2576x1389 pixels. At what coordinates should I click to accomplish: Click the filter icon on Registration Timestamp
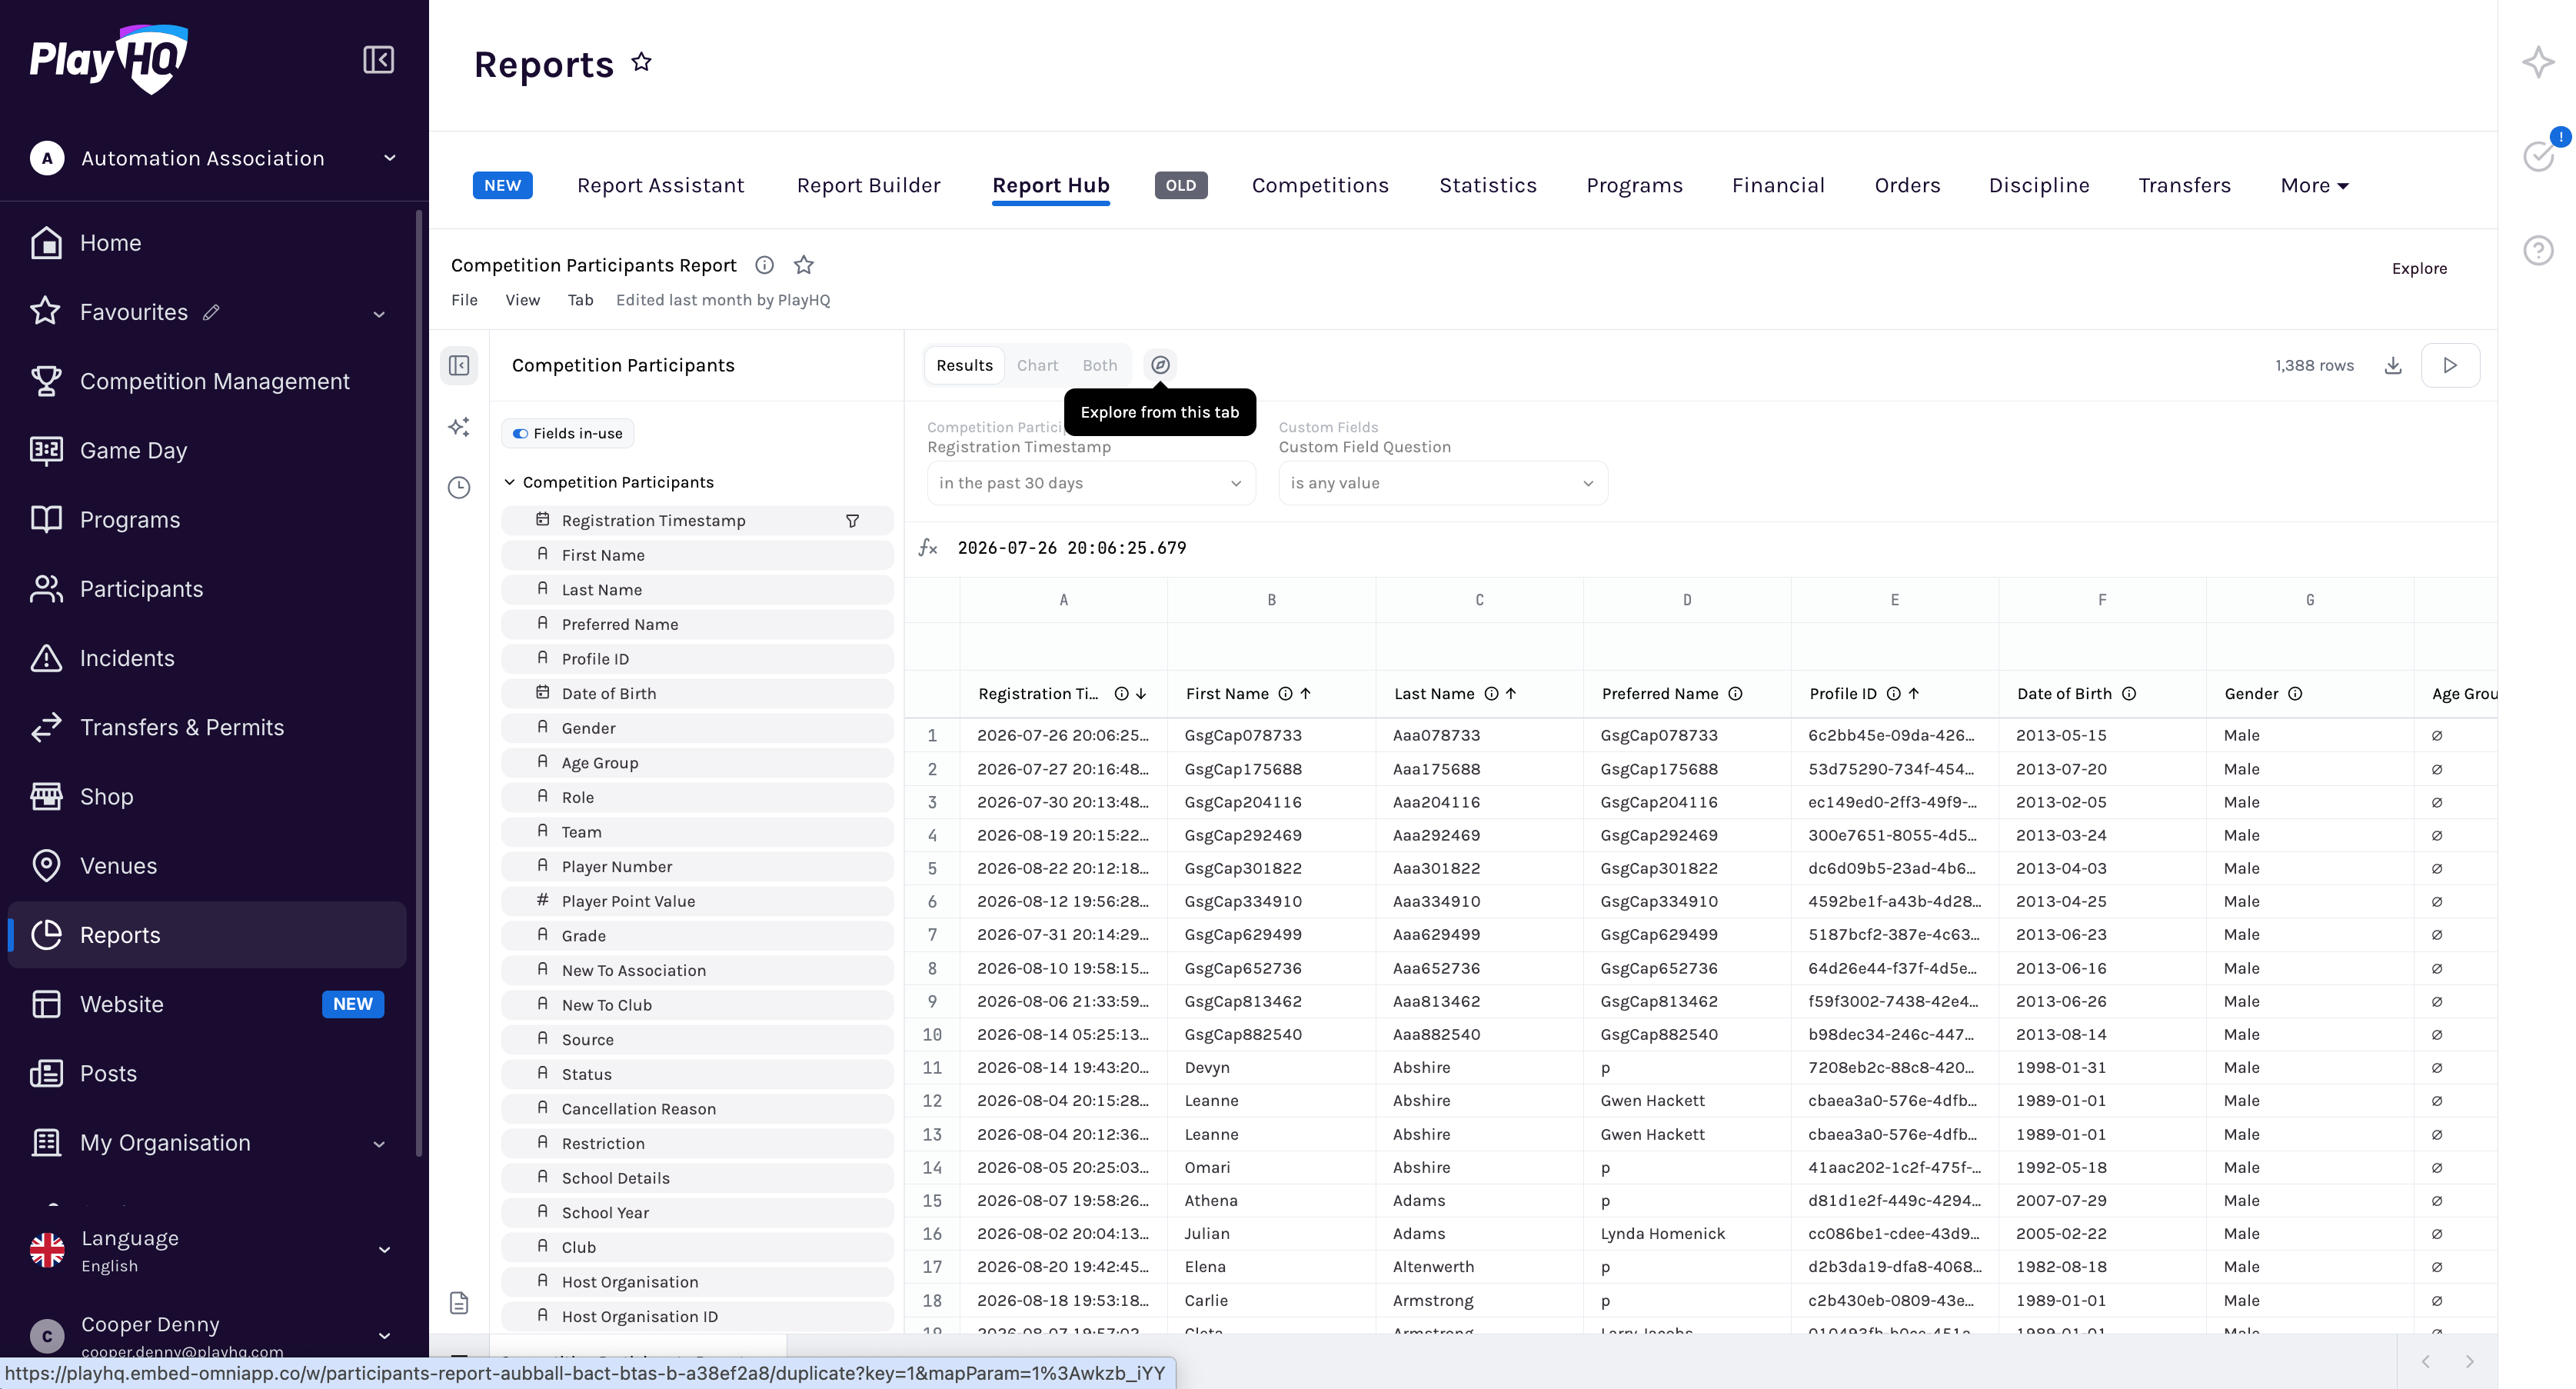pyautogui.click(x=852, y=521)
